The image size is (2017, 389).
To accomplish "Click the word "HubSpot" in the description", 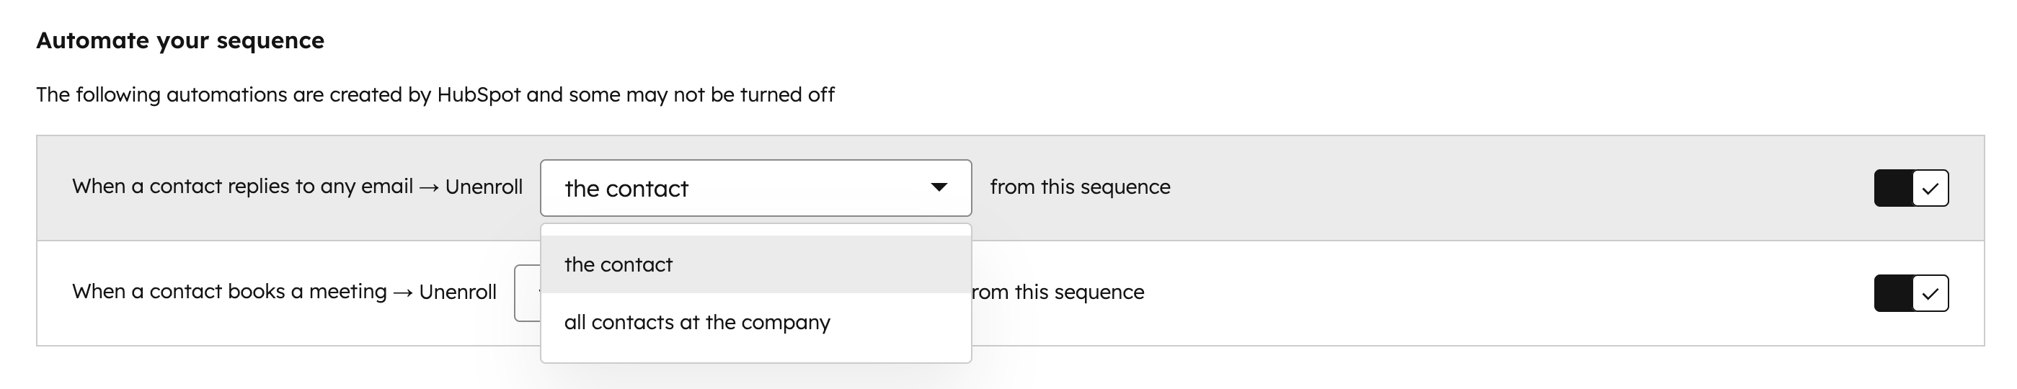I will [479, 94].
